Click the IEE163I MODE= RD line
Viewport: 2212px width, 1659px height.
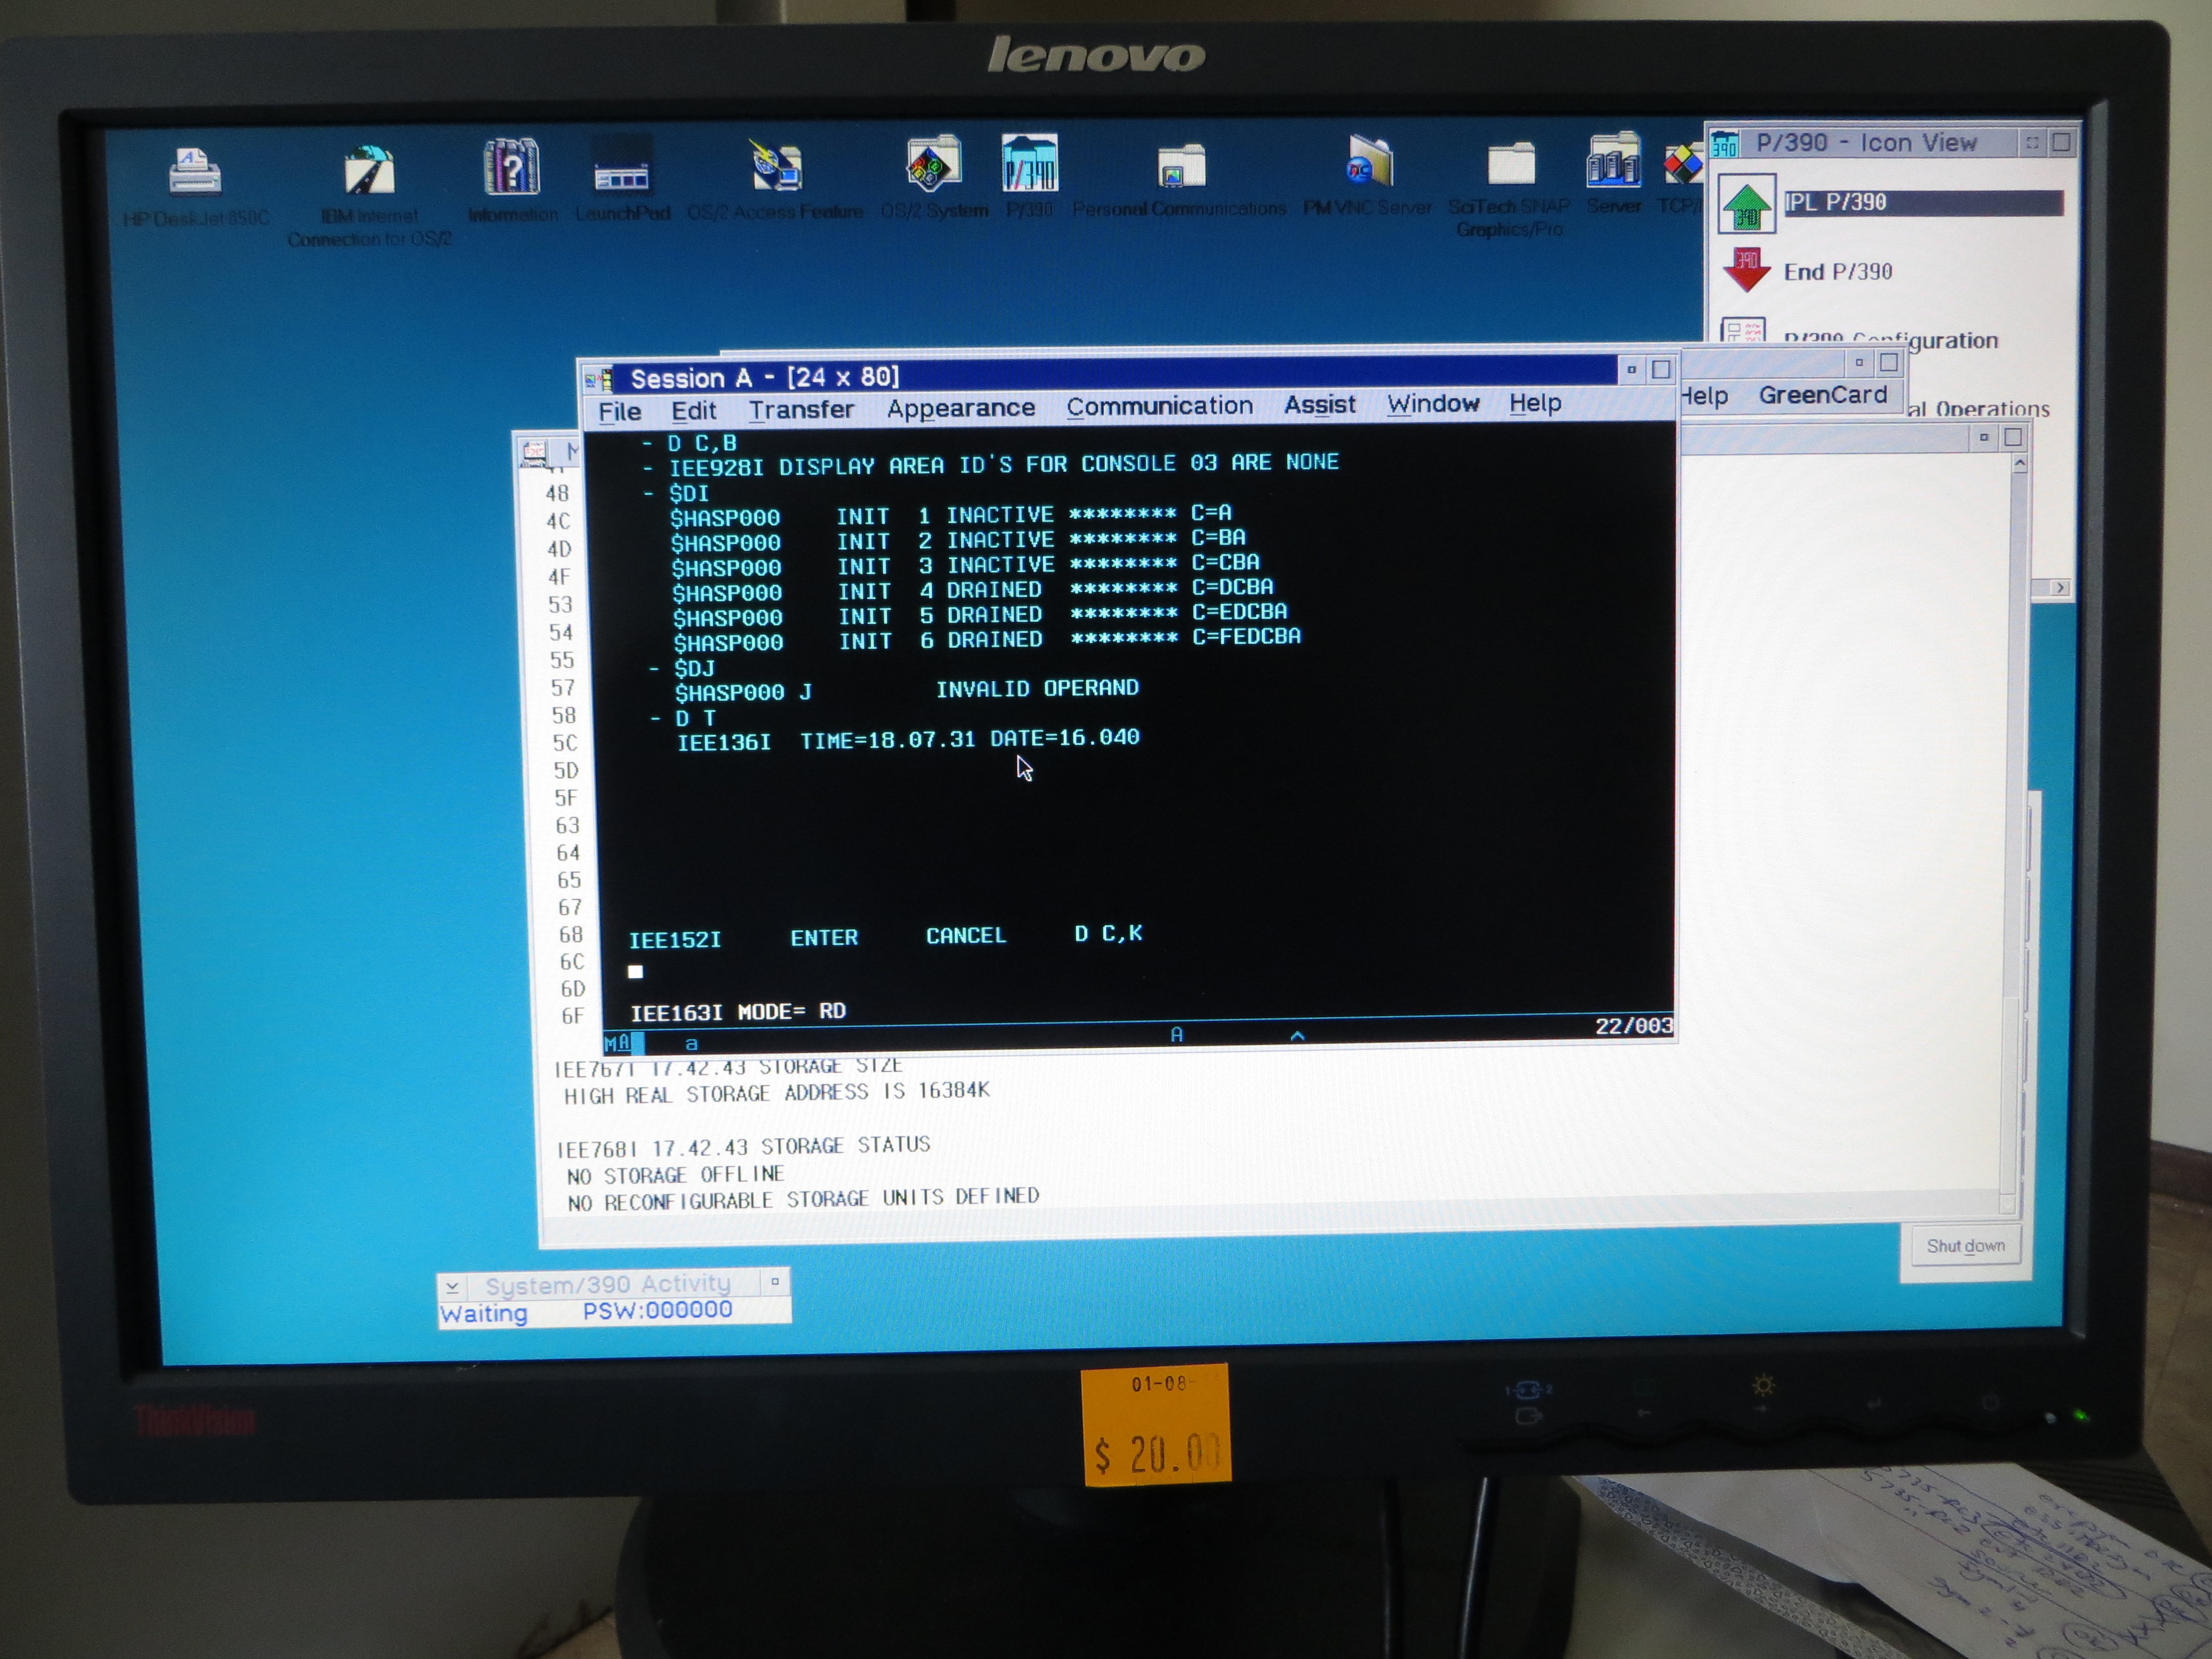tap(738, 1011)
